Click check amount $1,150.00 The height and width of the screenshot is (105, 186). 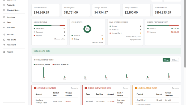[x=111, y=102]
